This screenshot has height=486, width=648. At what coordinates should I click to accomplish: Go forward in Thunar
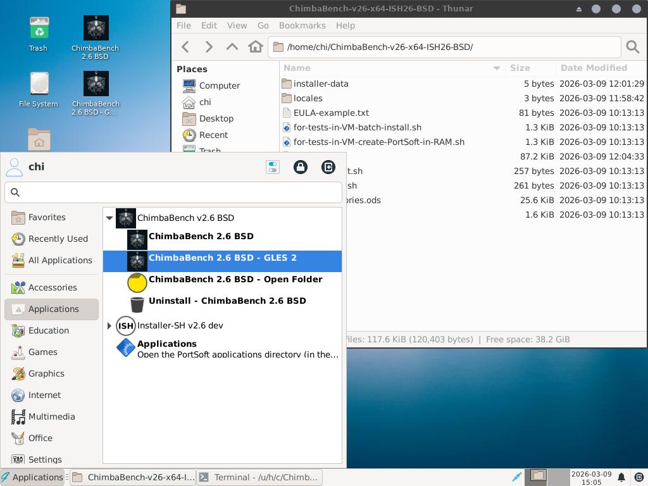click(209, 47)
